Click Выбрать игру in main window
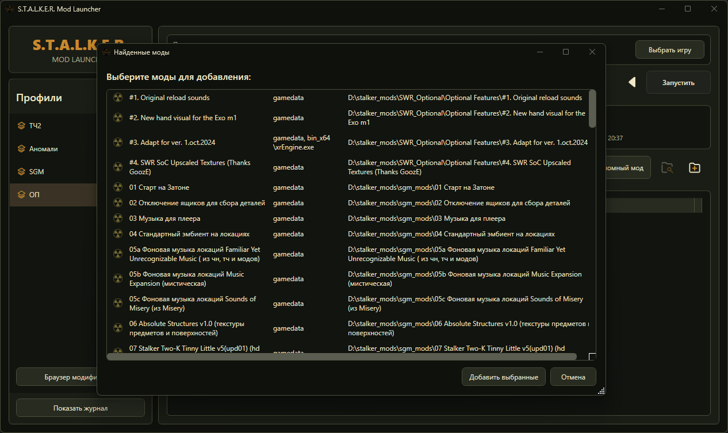Image resolution: width=728 pixels, height=433 pixels. pyautogui.click(x=670, y=49)
